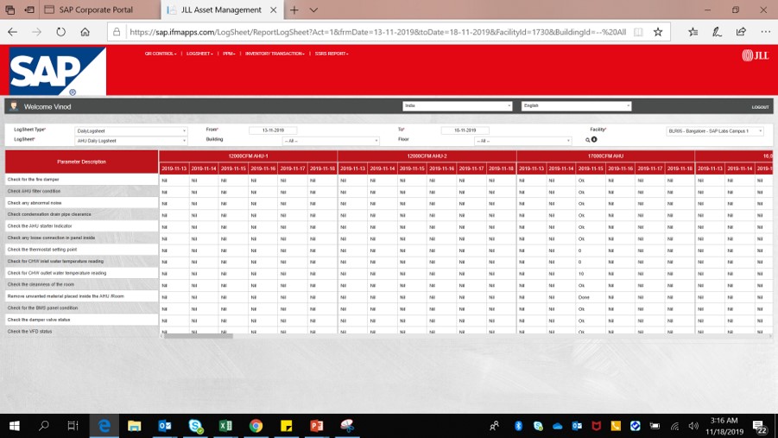
Task: Open a new tab with plus icon
Action: pos(294,10)
